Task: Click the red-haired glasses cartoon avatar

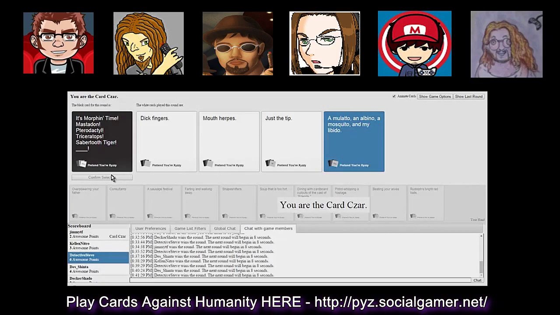Action: pos(58,43)
